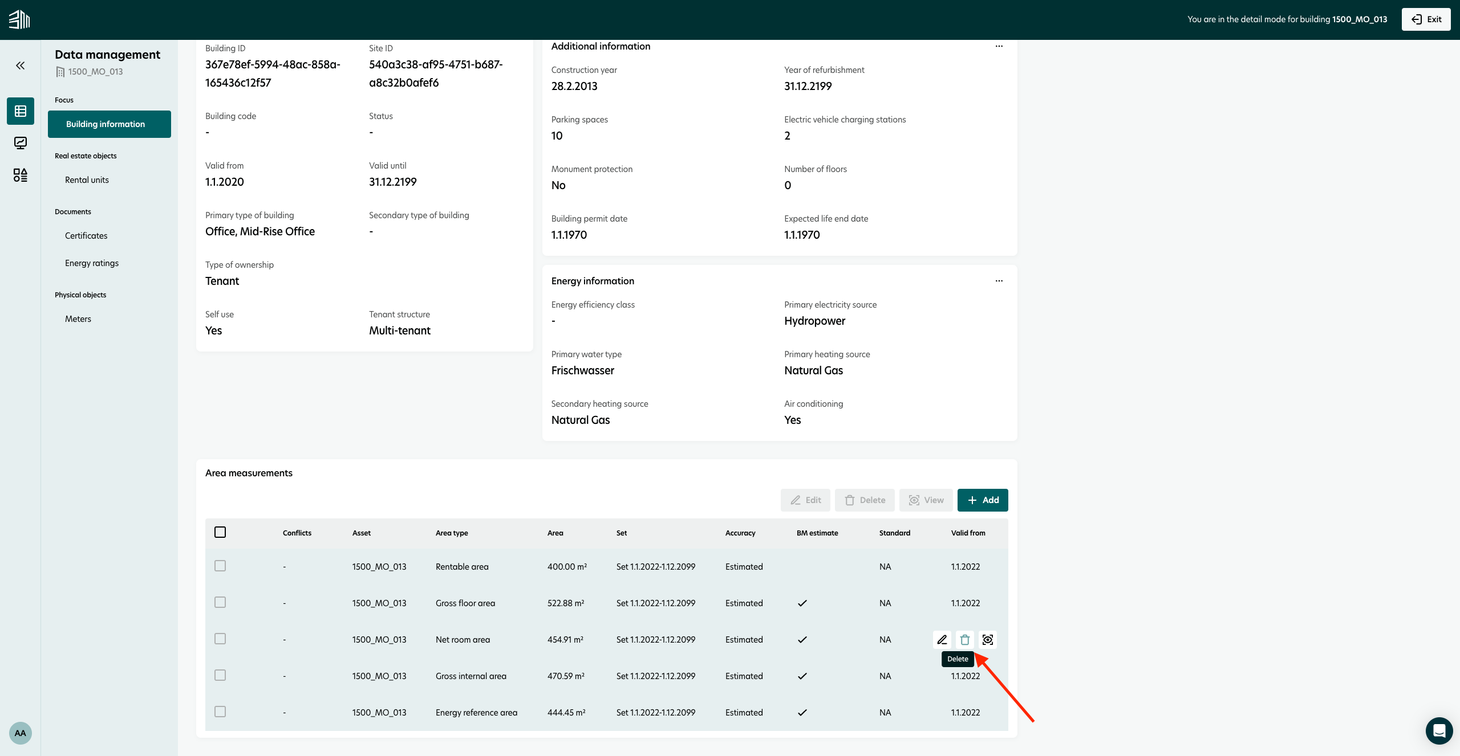Select the Edit button in Area measurements toolbar

805,500
